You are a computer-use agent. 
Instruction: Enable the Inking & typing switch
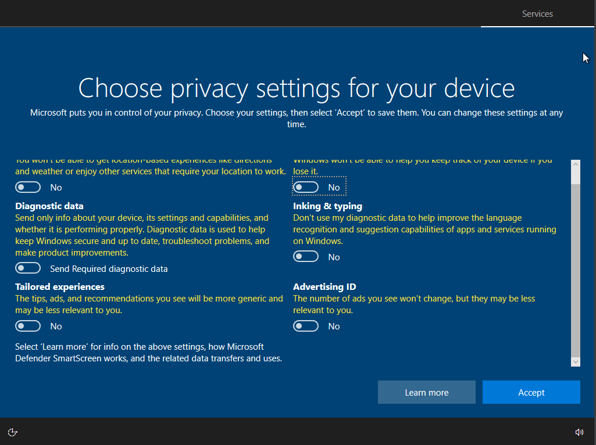pyautogui.click(x=306, y=257)
